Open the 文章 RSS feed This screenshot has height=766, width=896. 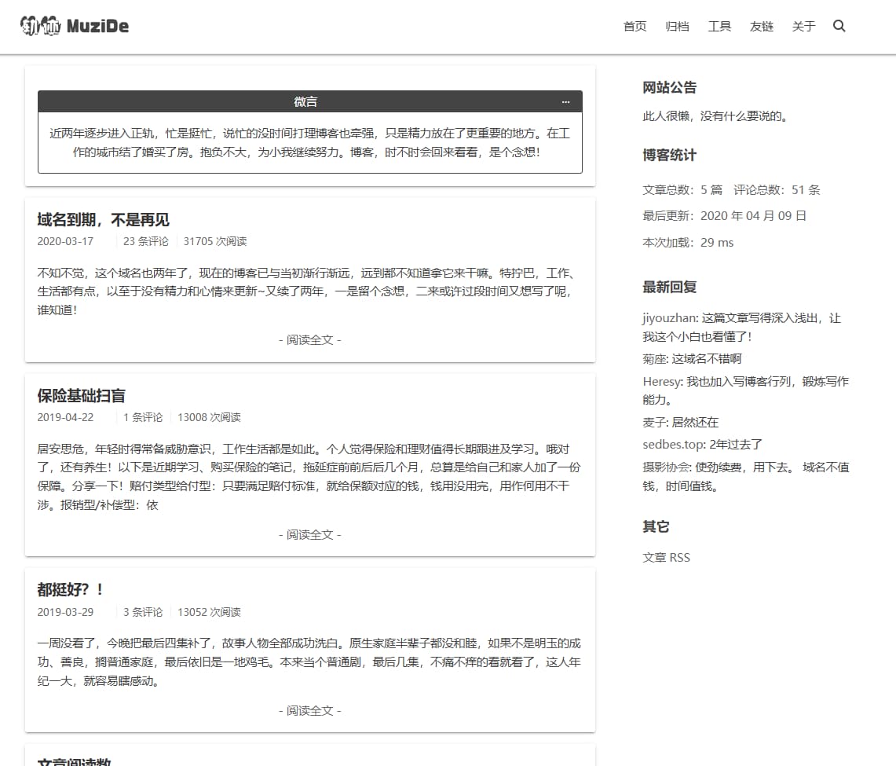tap(665, 557)
